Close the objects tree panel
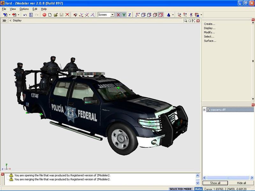The width and height of the screenshot is (255, 191). click(253, 105)
